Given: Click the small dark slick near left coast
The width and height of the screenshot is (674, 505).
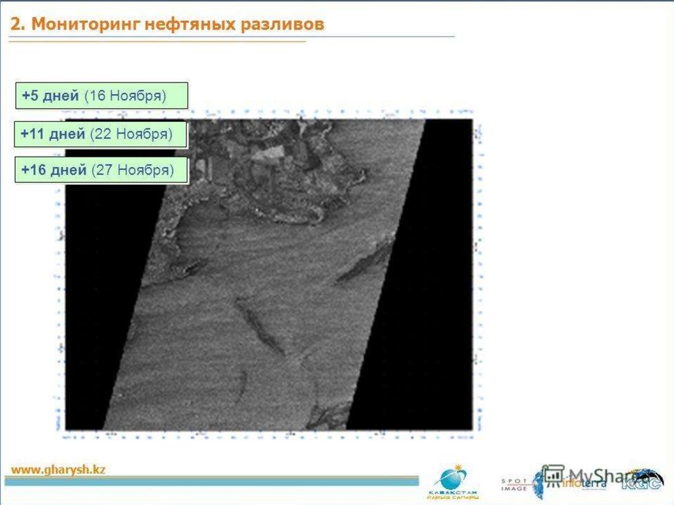Looking at the screenshot, I should point(189,268).
